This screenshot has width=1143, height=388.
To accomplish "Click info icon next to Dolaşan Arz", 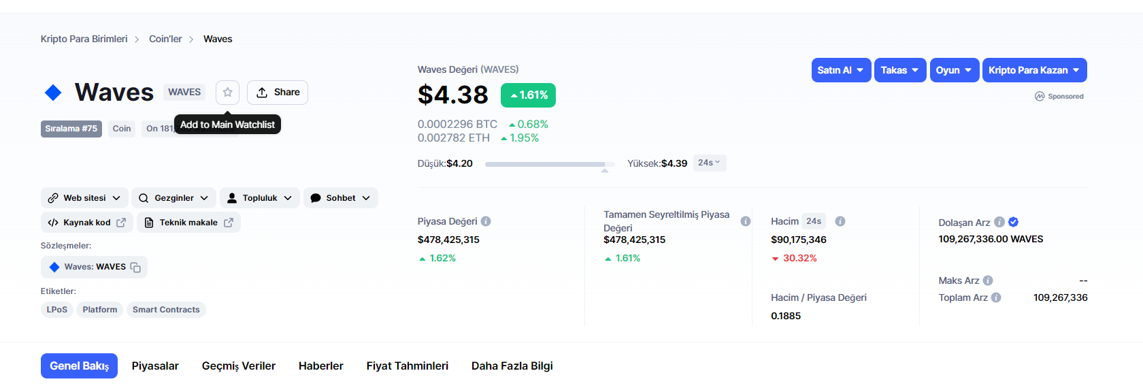I will [999, 222].
